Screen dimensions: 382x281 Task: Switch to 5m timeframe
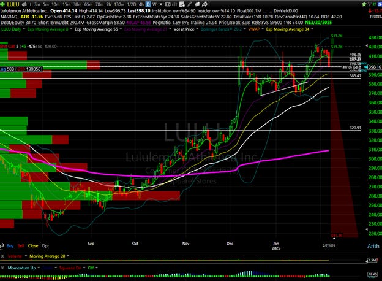tap(45, 4)
